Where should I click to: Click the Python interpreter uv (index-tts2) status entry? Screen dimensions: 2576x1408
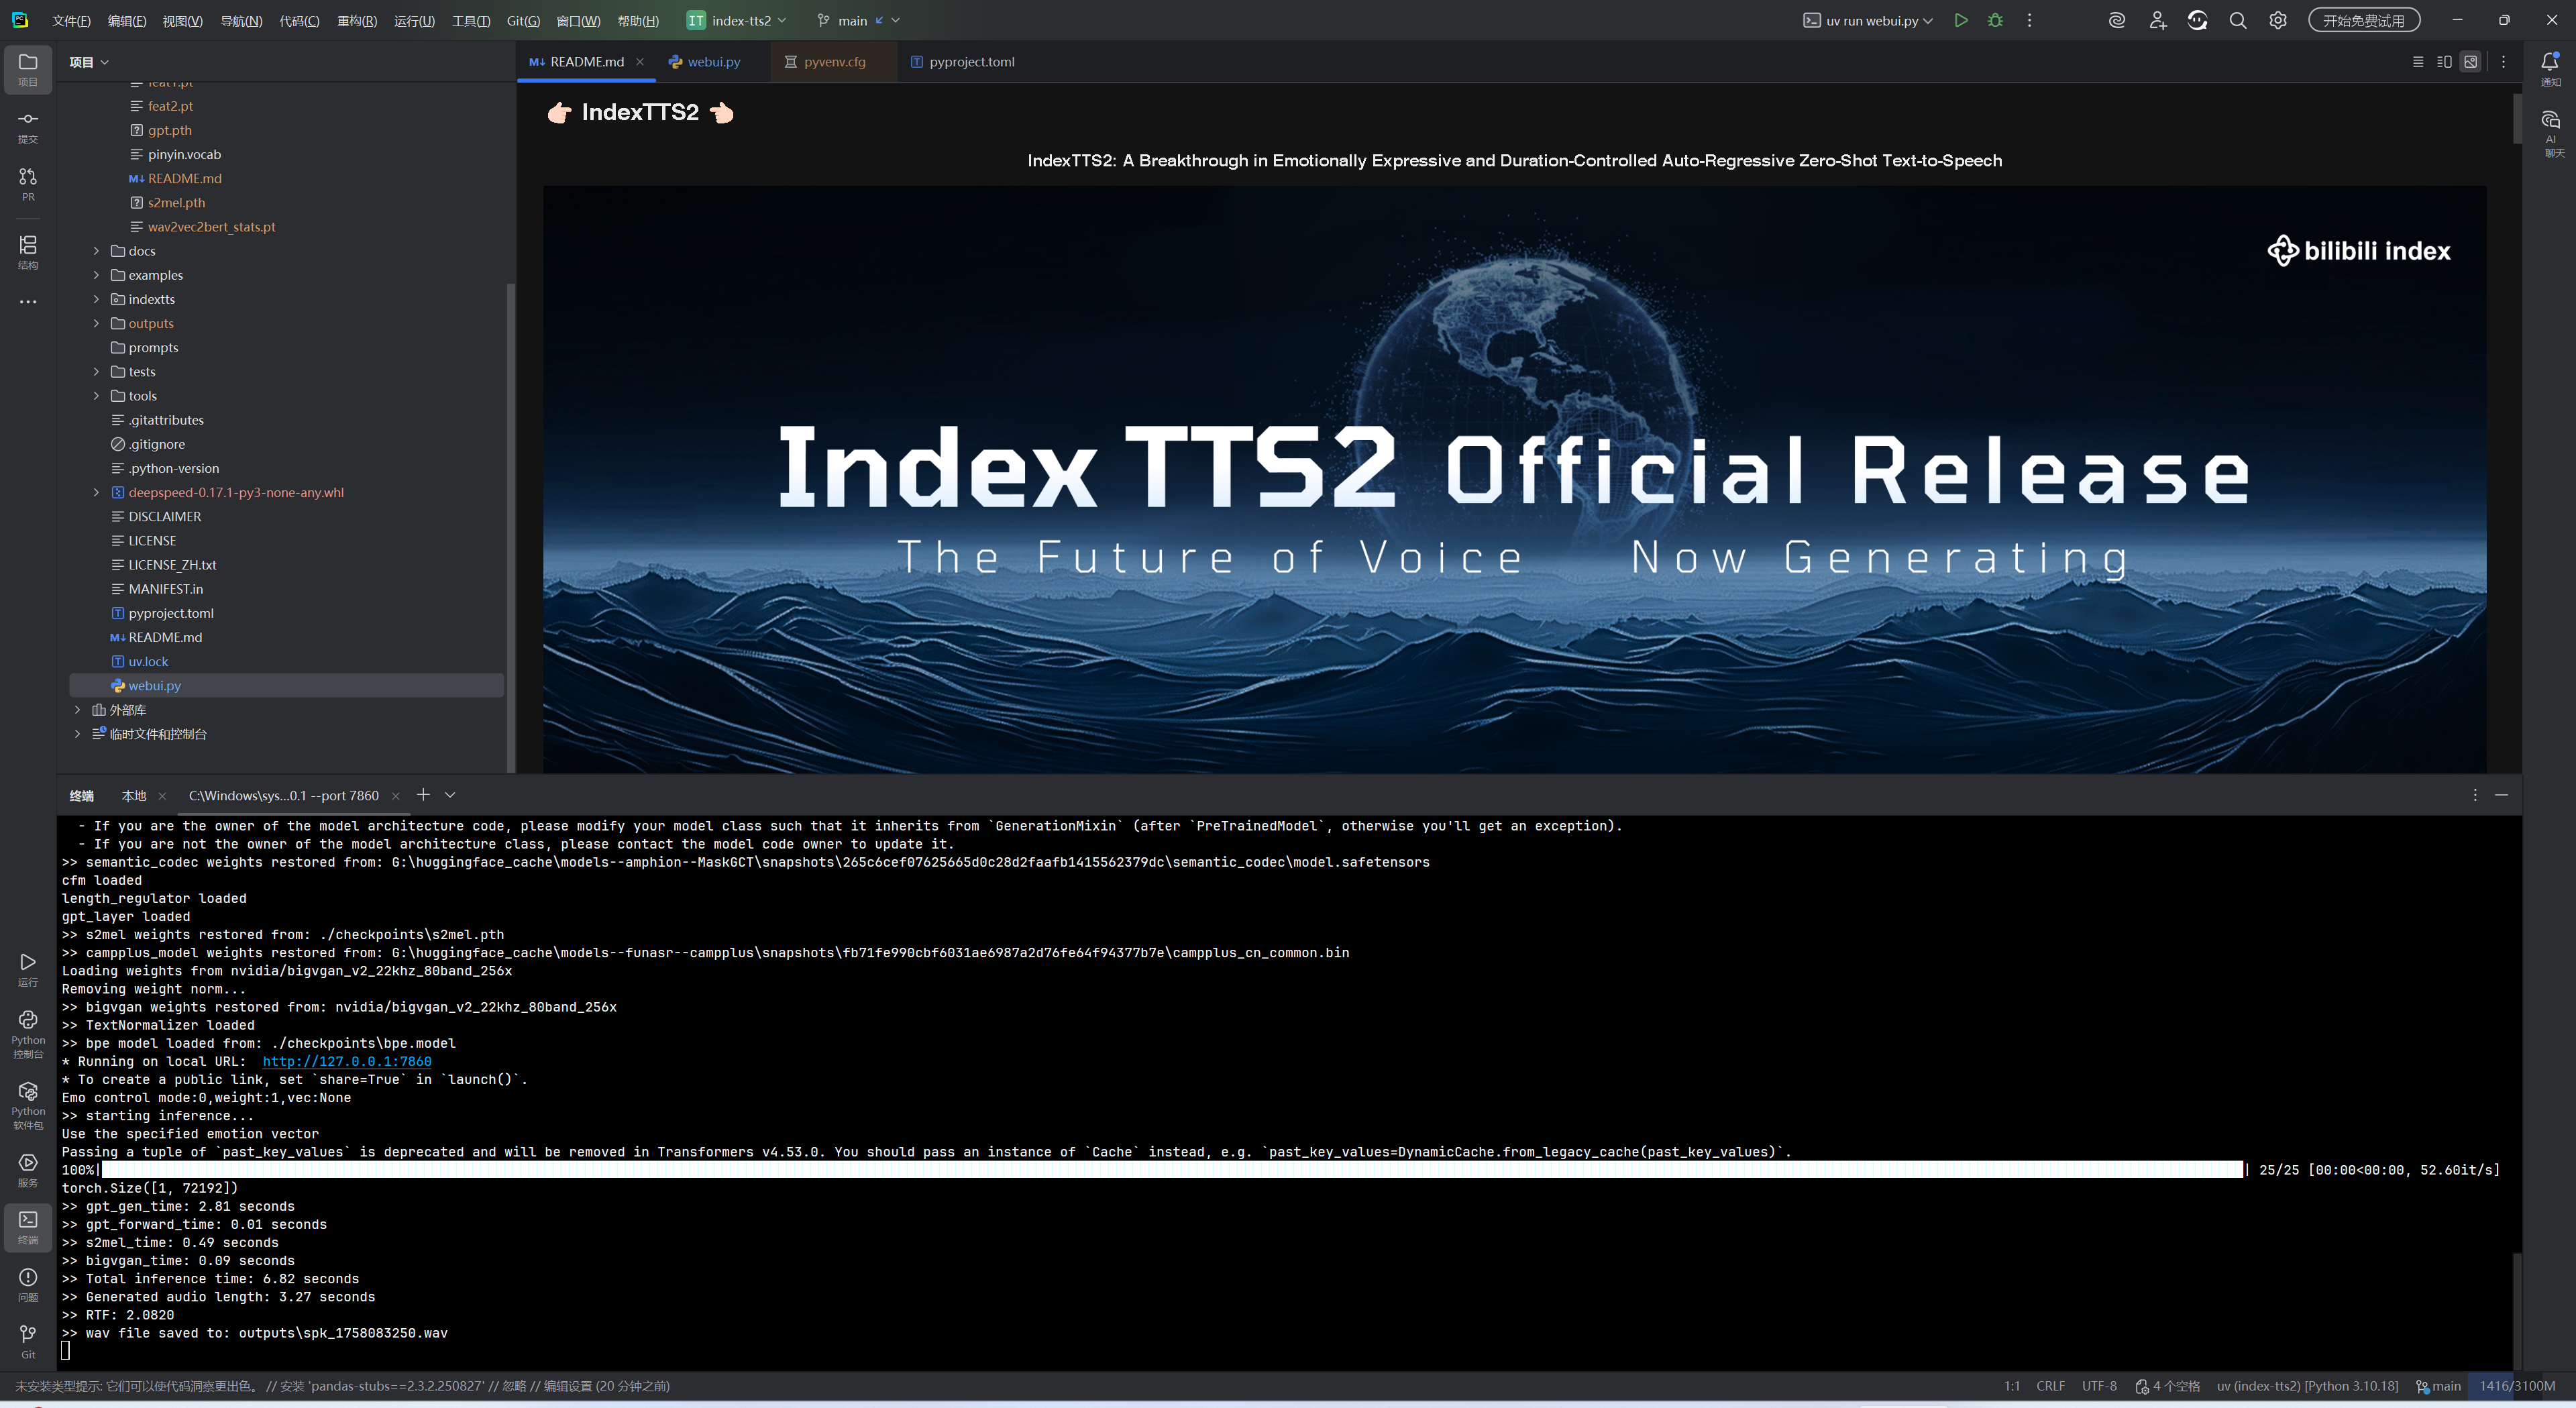[2307, 1386]
